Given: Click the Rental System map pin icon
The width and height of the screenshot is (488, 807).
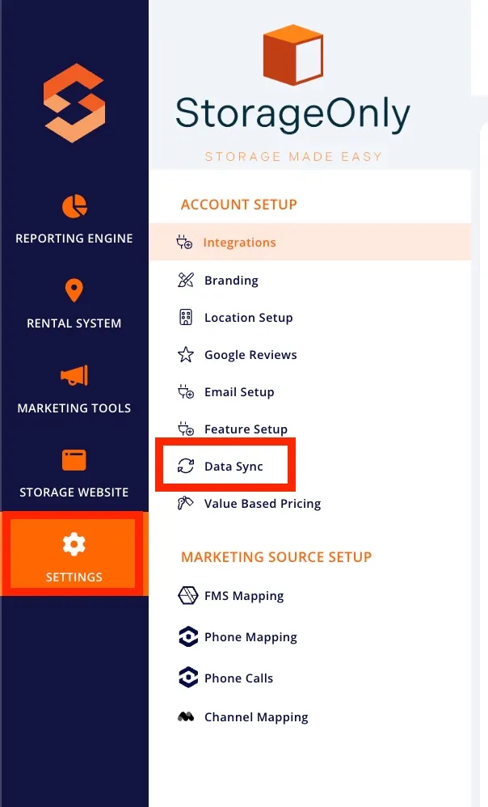Looking at the screenshot, I should click(x=74, y=290).
